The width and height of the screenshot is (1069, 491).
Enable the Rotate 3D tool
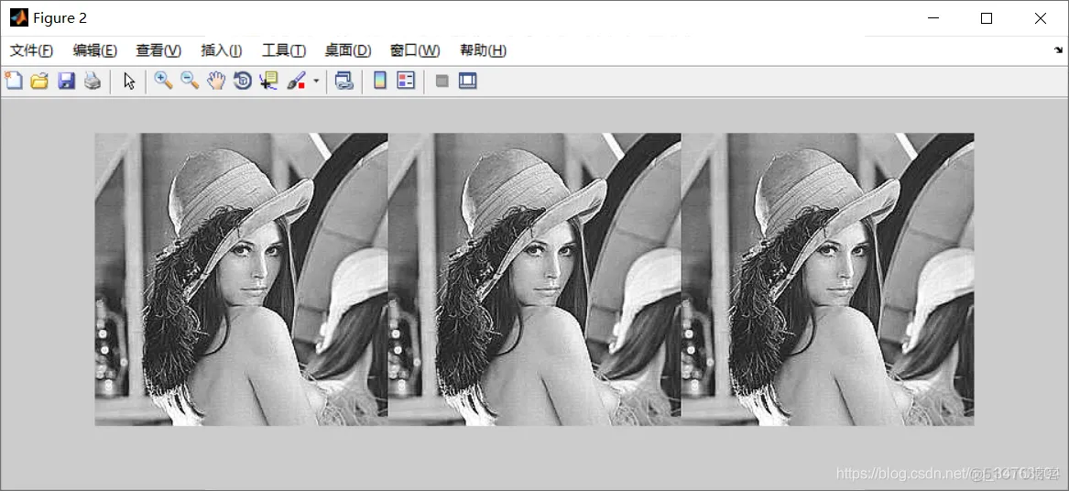(243, 82)
